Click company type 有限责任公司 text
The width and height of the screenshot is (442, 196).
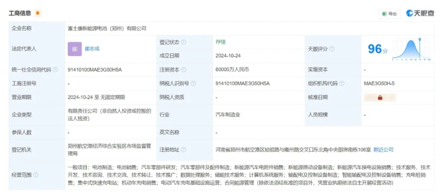(x=109, y=115)
